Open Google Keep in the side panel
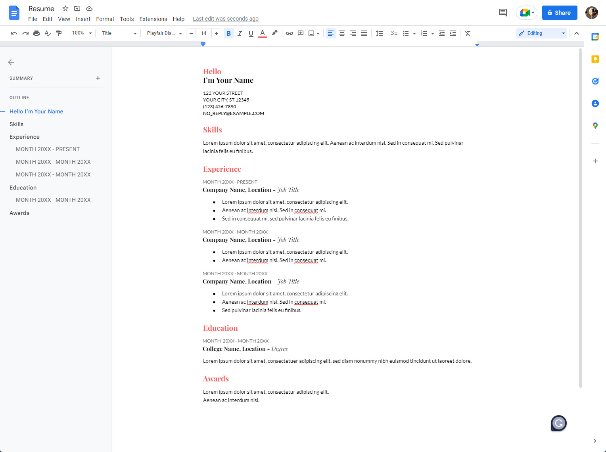 click(595, 59)
